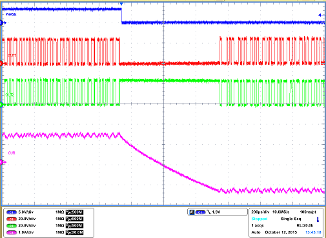This screenshot has width=326, height=238.
Task: Click the red OUT1 waveform label
Action: [x=12, y=55]
